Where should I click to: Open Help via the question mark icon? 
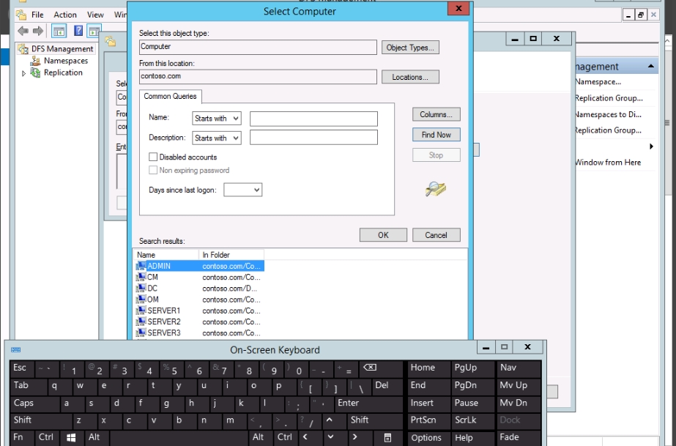click(x=78, y=31)
